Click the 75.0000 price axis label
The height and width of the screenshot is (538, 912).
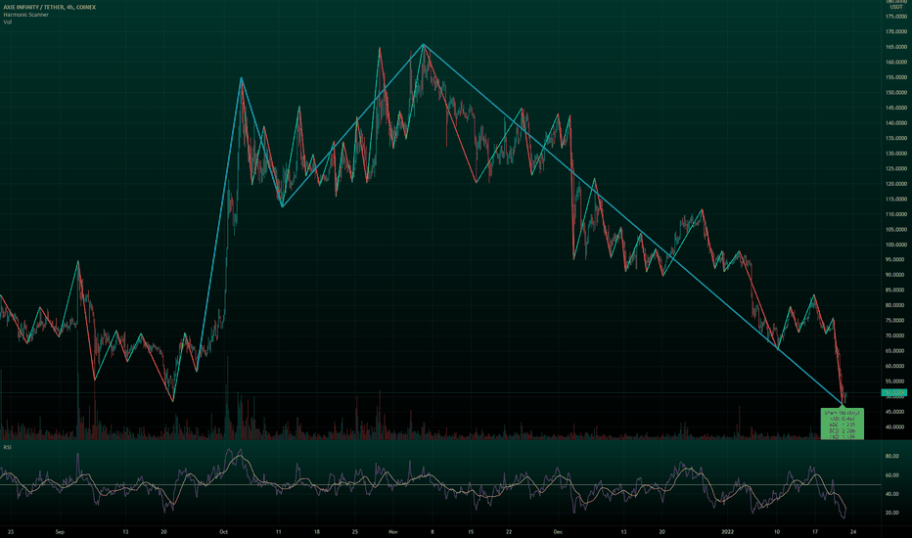point(895,321)
